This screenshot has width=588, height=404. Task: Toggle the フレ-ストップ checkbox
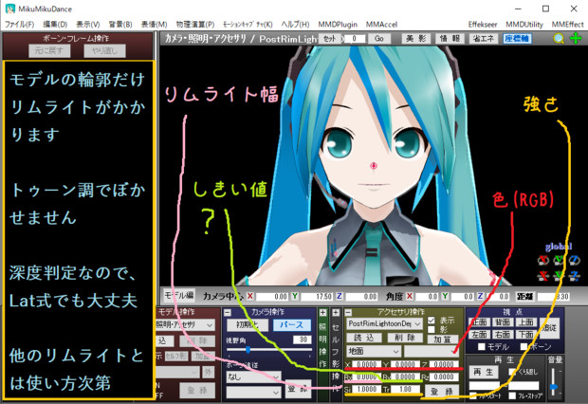[512, 395]
